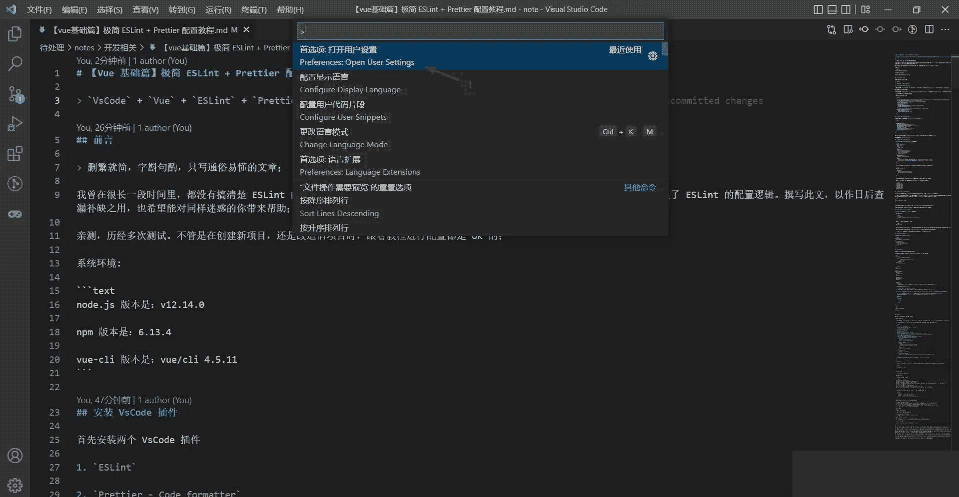Click the middle commit circle icon

[x=880, y=30]
